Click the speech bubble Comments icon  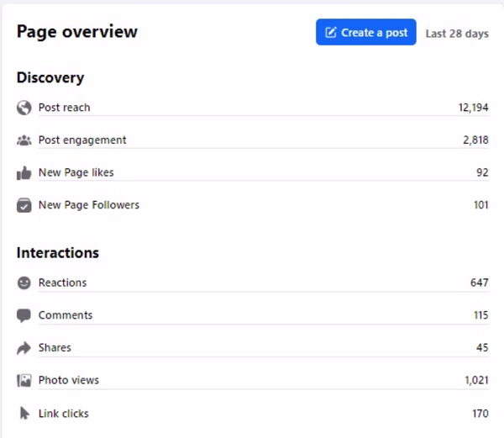tap(24, 316)
